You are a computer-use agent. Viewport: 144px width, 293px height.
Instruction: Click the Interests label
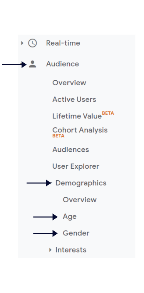point(71,250)
